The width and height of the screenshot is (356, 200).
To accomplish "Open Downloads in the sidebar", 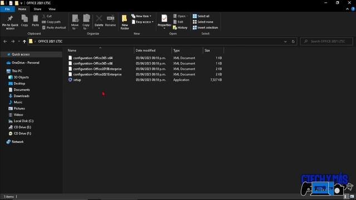I will (x=21, y=96).
